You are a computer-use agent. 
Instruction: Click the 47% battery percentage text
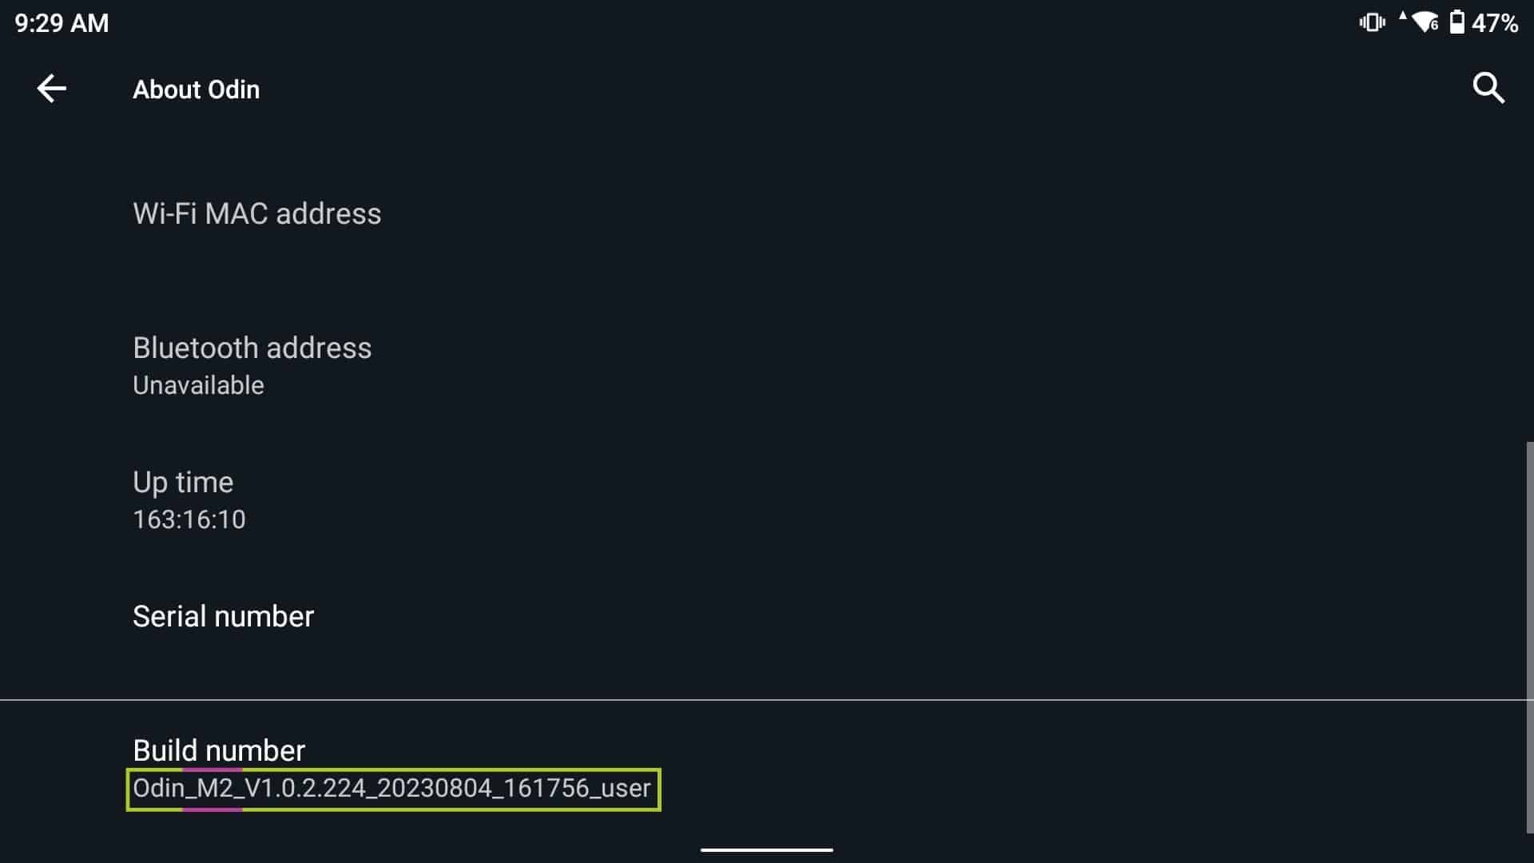click(1495, 23)
